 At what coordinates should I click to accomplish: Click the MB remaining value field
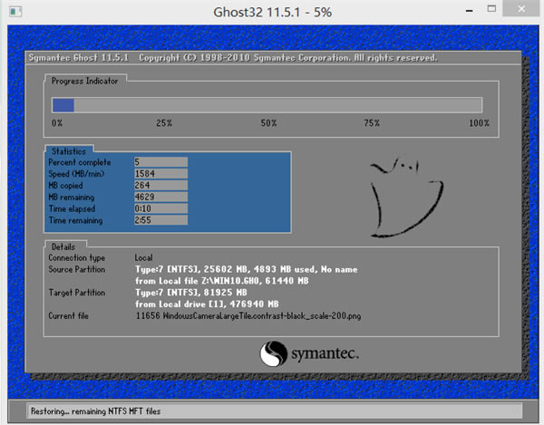[x=160, y=197]
